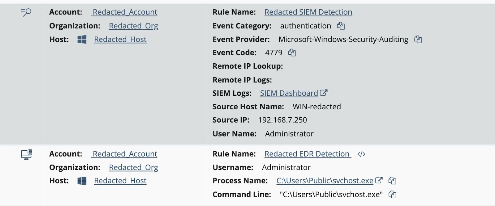Open the Redacted EDR Detection rule

pos(308,154)
